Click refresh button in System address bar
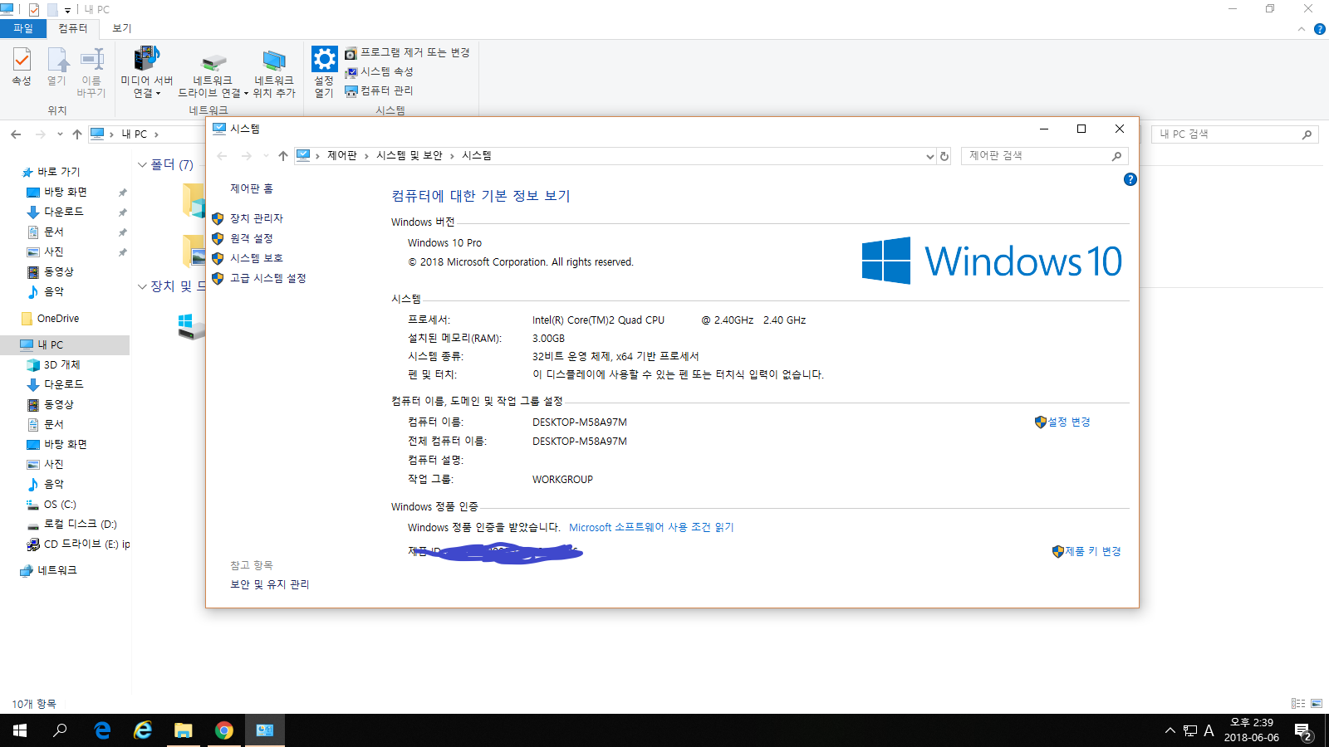 [944, 156]
